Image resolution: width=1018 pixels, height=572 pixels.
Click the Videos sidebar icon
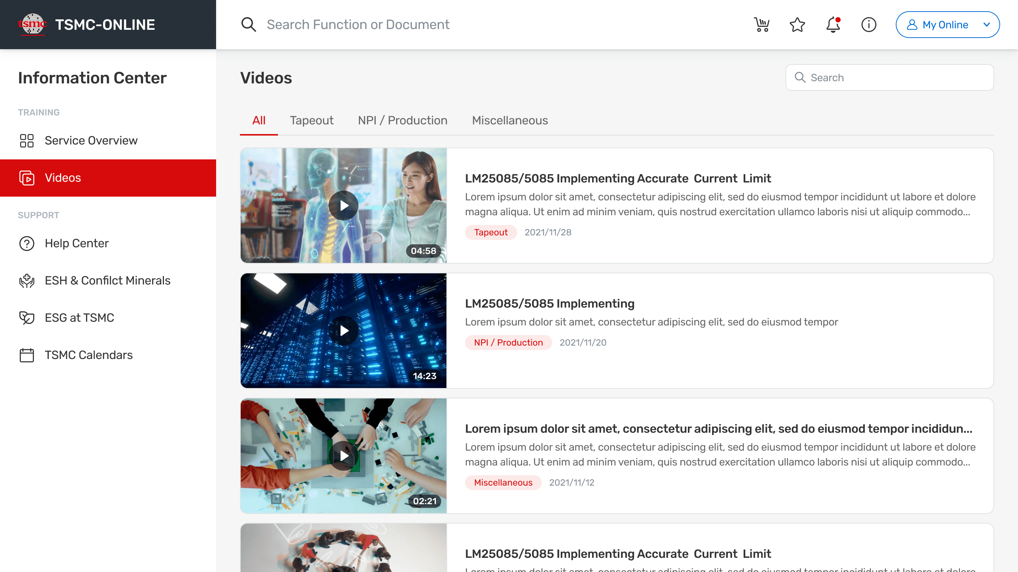(x=27, y=178)
